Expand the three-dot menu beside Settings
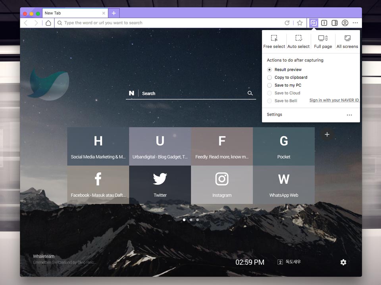 pyautogui.click(x=349, y=115)
